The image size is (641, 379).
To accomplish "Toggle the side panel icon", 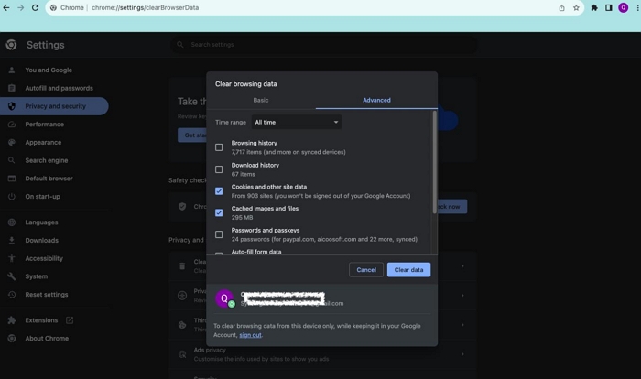I will point(609,7).
